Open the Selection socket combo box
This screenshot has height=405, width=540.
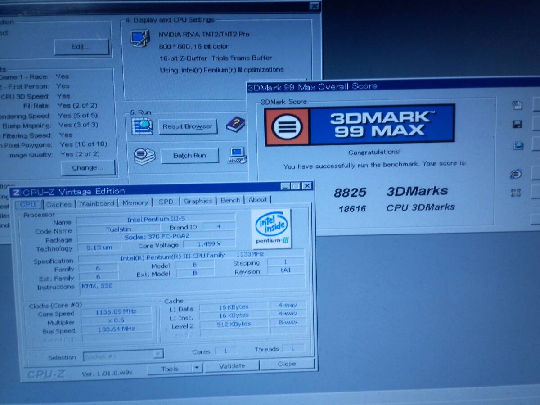pos(123,355)
